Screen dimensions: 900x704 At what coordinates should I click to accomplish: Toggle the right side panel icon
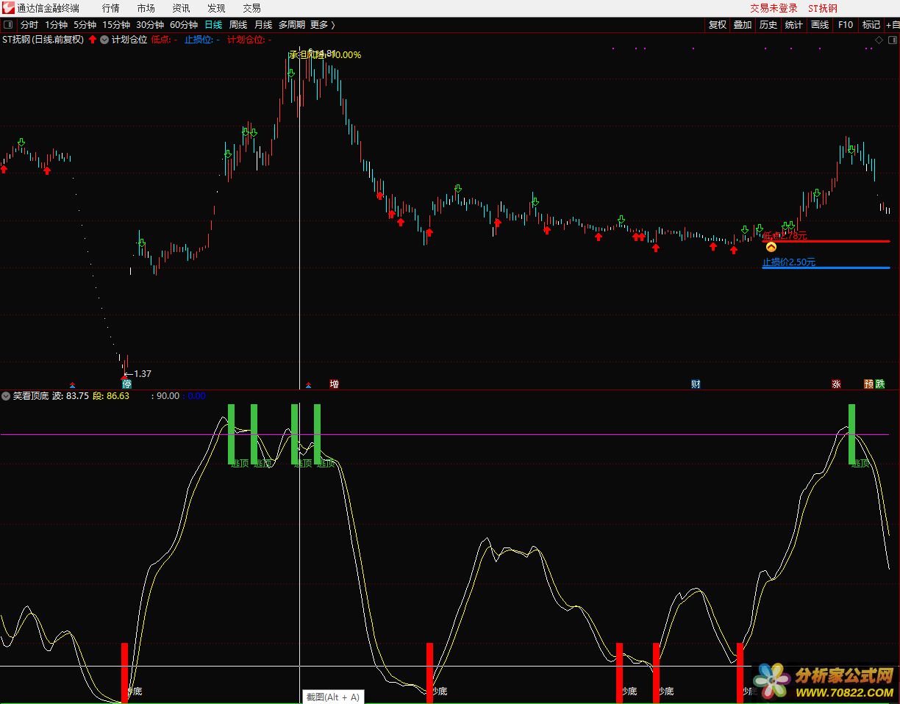pos(892,40)
